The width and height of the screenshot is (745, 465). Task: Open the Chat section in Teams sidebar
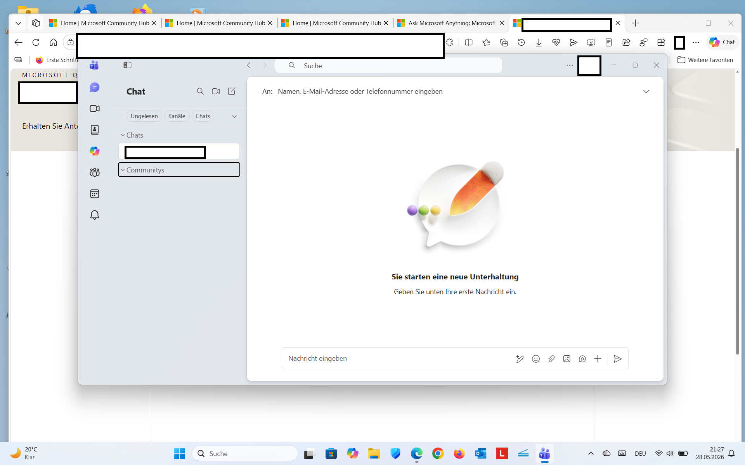point(95,88)
